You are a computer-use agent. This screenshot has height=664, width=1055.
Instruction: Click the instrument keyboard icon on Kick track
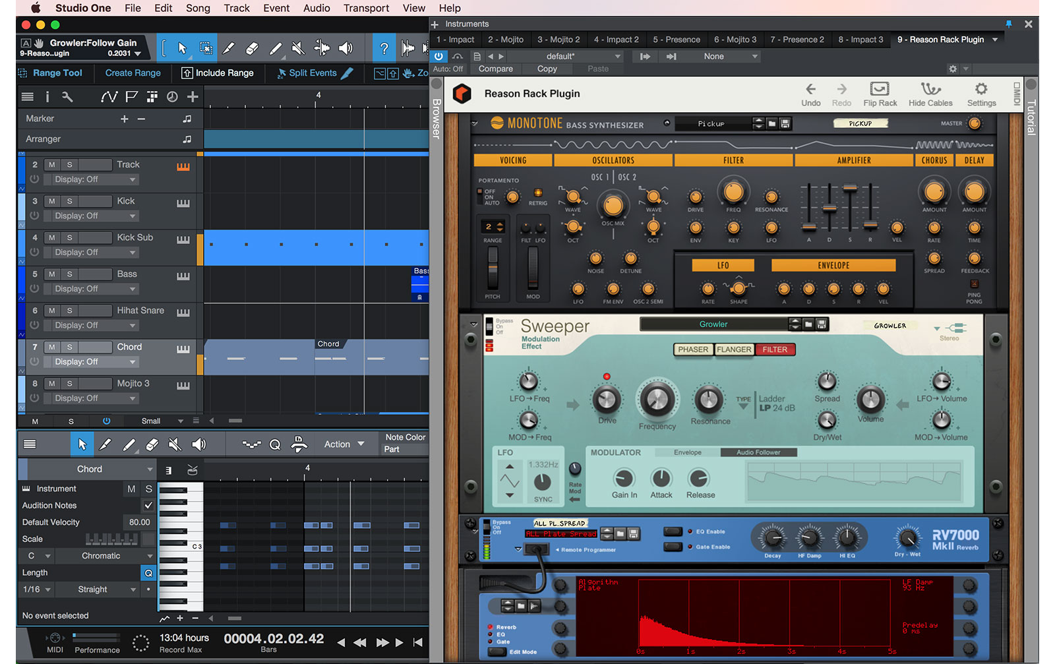pyautogui.click(x=183, y=203)
